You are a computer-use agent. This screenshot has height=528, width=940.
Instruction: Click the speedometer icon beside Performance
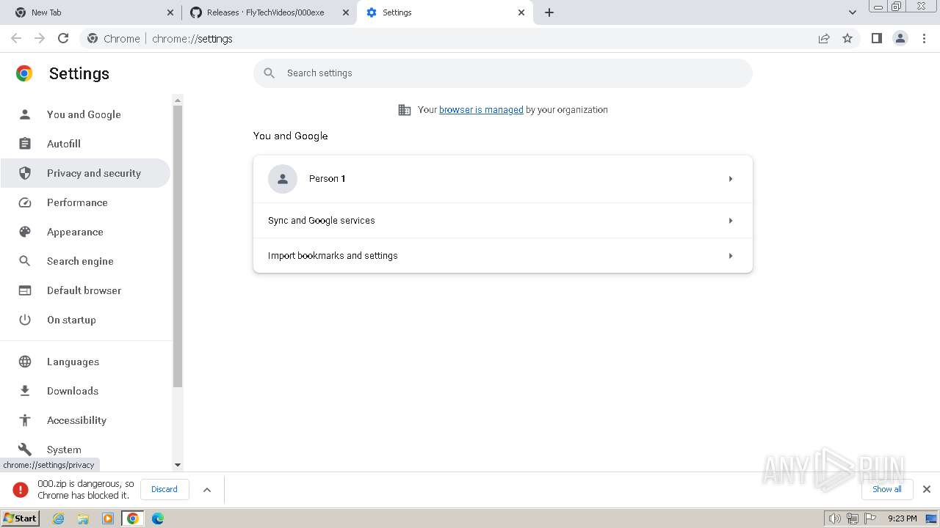[25, 202]
